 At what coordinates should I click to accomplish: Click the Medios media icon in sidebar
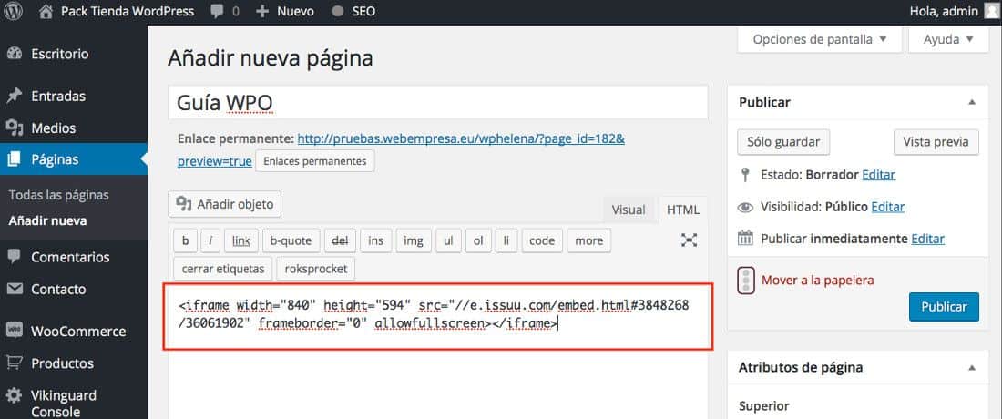[14, 128]
